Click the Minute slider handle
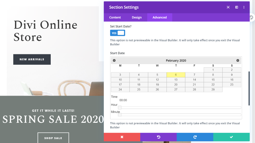The height and width of the screenshot is (143, 255). 120,115
